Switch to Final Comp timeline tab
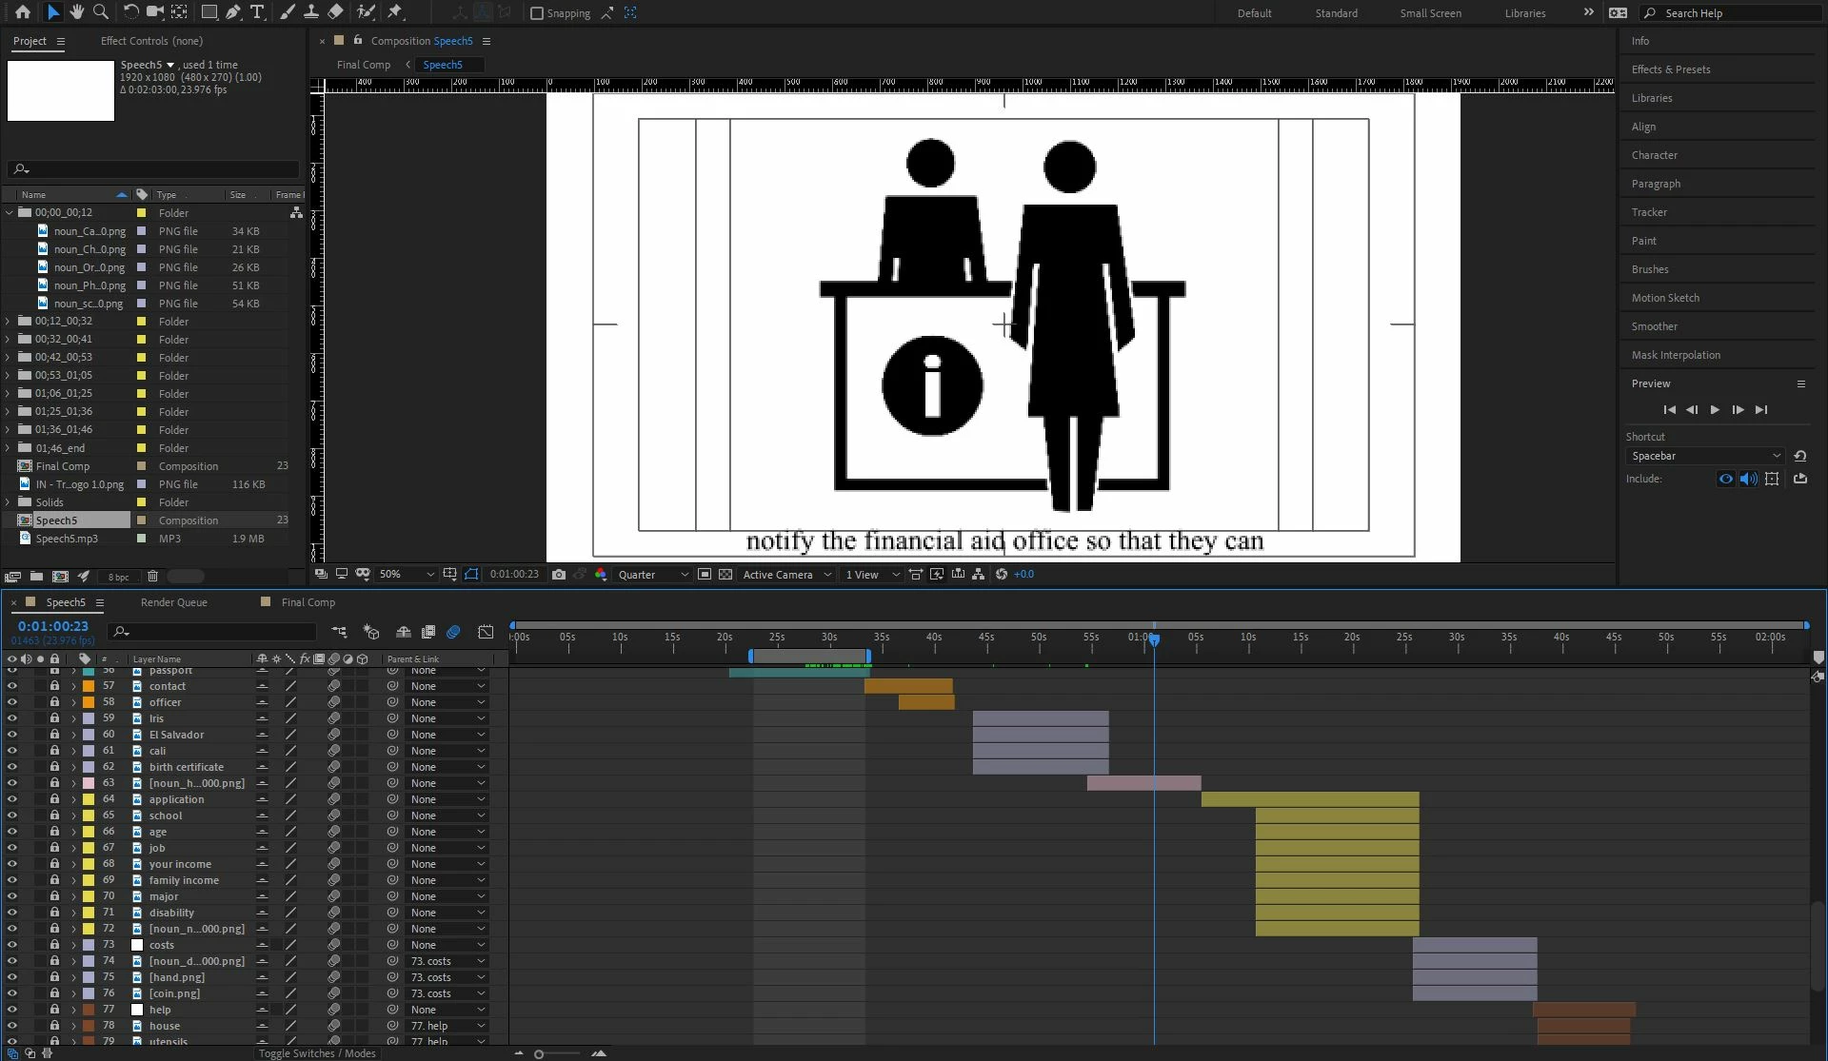The width and height of the screenshot is (1828, 1061). click(x=308, y=602)
